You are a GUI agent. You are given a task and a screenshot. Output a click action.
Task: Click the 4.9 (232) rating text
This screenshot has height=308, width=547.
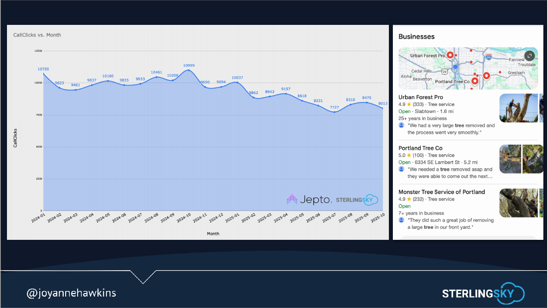(x=411, y=200)
